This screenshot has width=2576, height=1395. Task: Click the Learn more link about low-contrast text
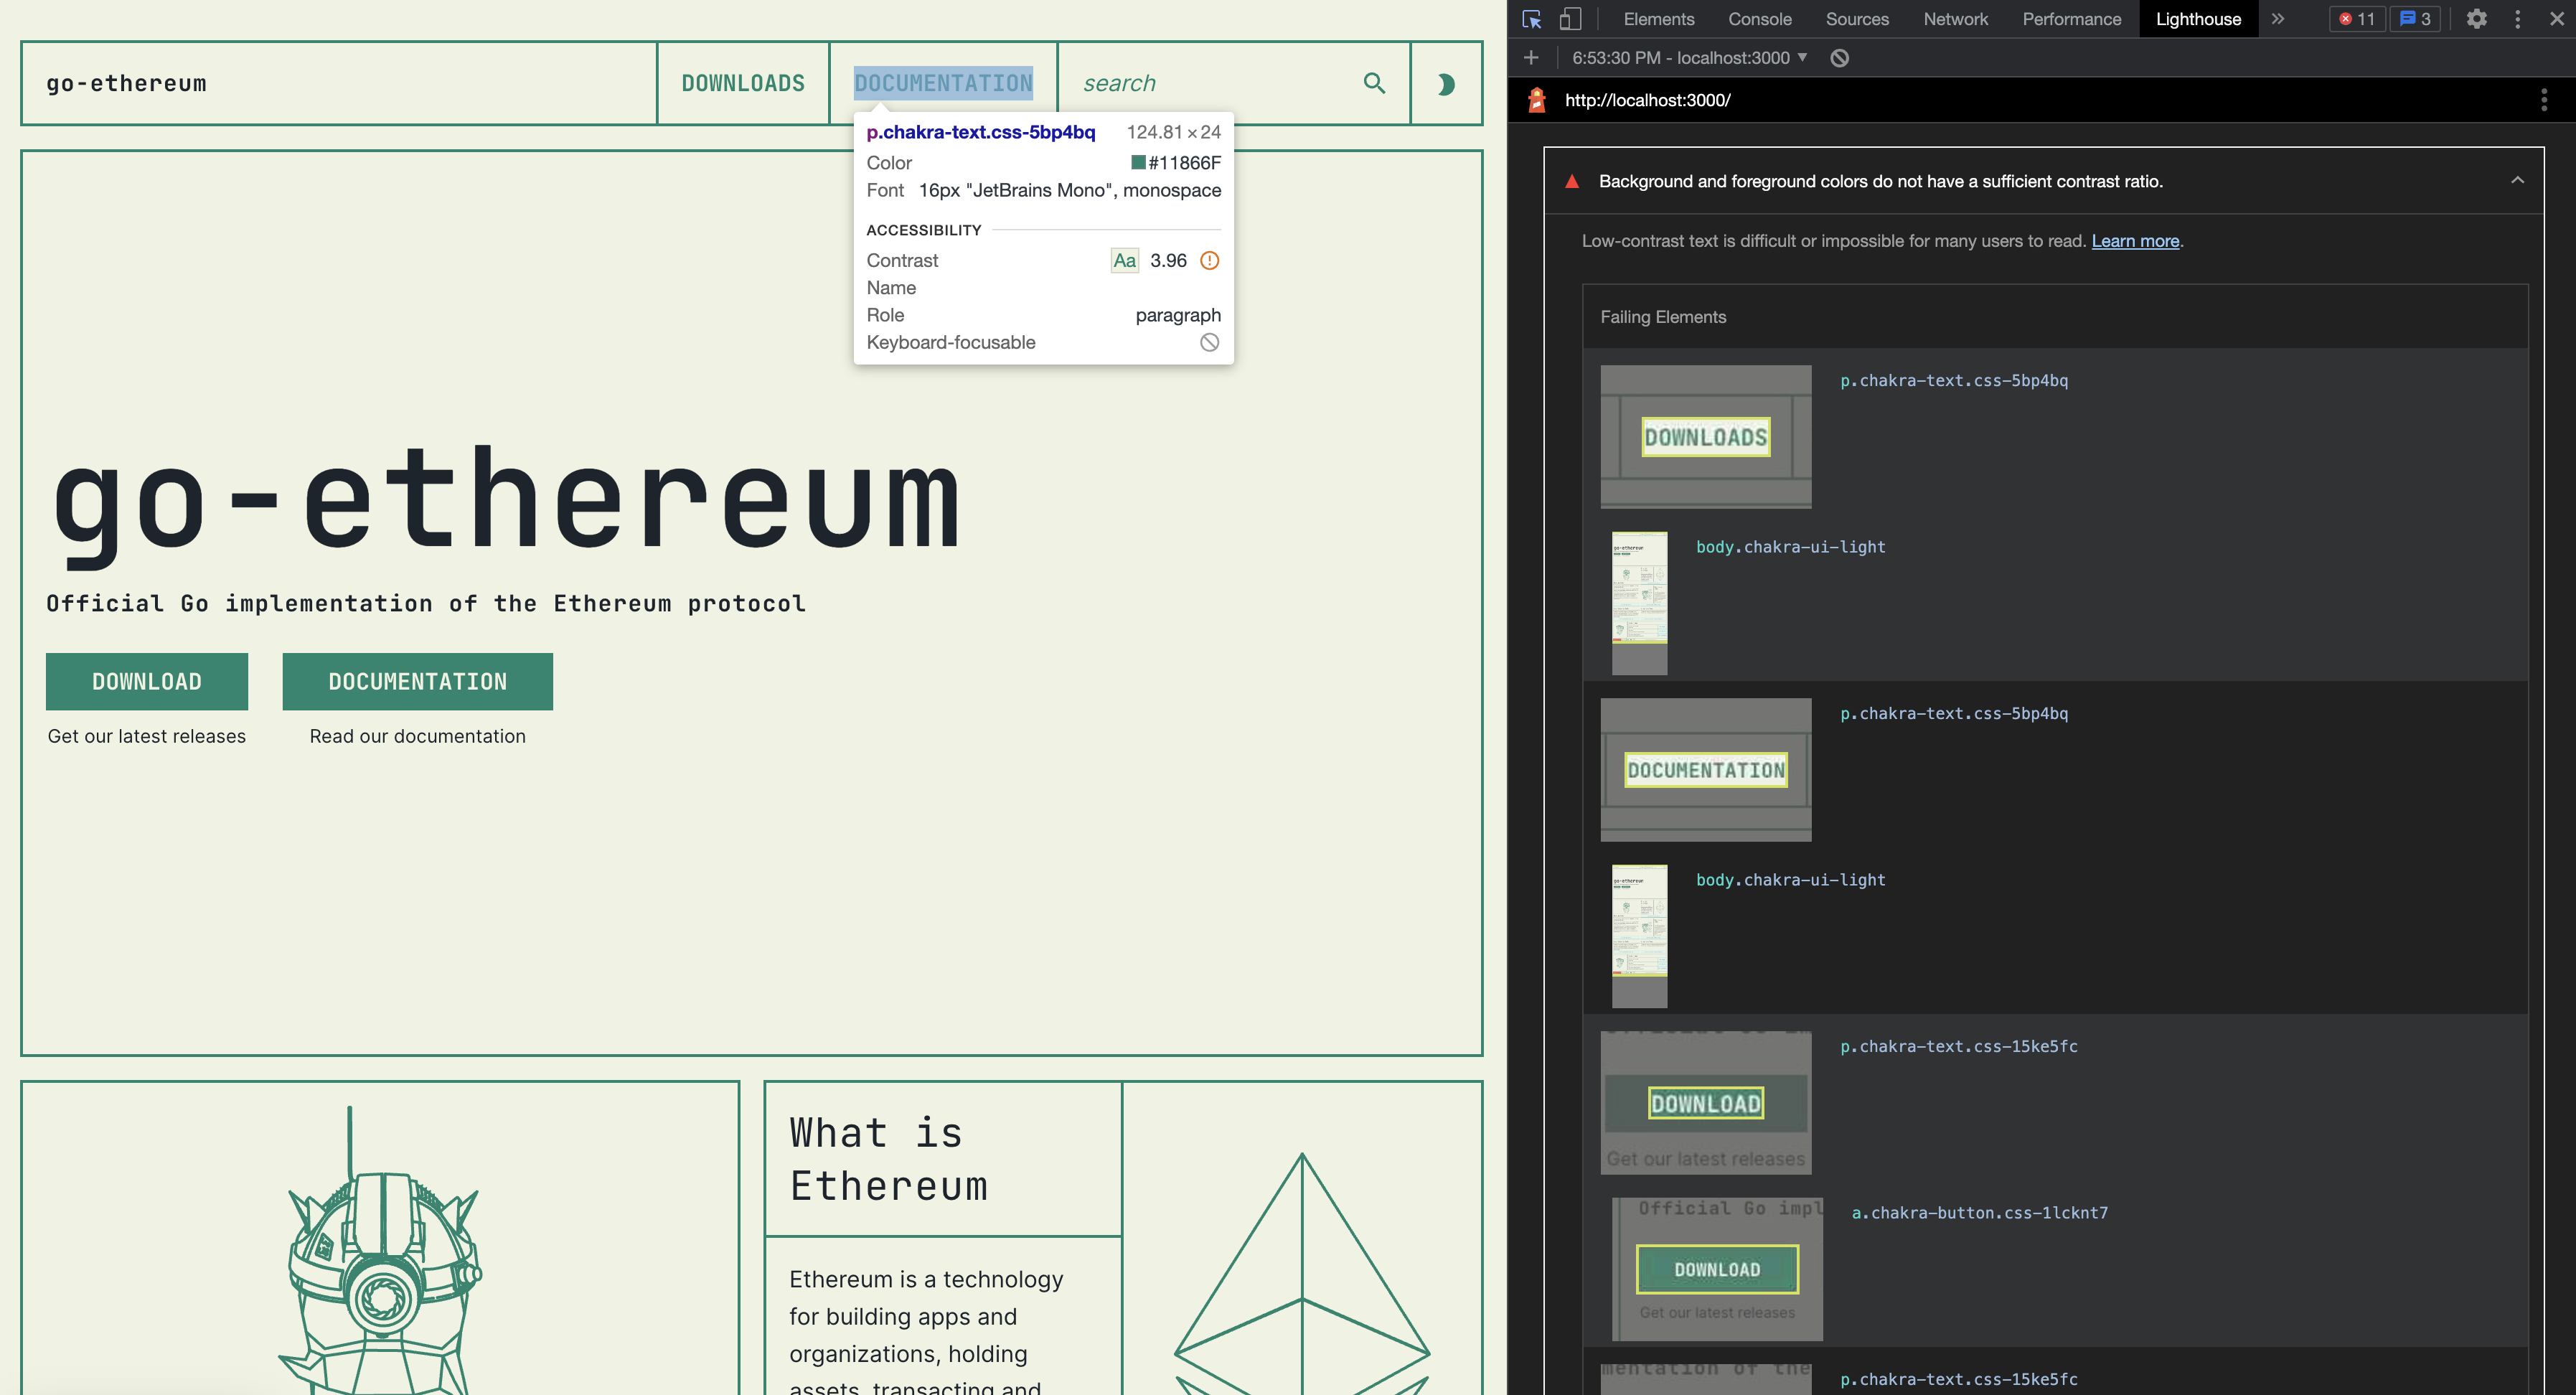pos(2135,241)
